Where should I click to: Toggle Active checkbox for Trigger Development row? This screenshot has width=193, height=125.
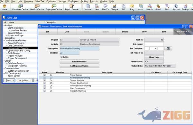coord(45,83)
